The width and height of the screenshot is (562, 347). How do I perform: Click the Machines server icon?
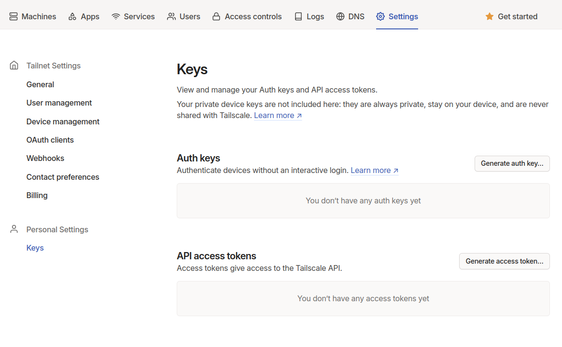(x=13, y=16)
